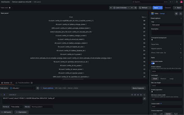This screenshot has width=184, height=115.
Task: Open the Save button dropdown arrow
Action: pos(161,8)
